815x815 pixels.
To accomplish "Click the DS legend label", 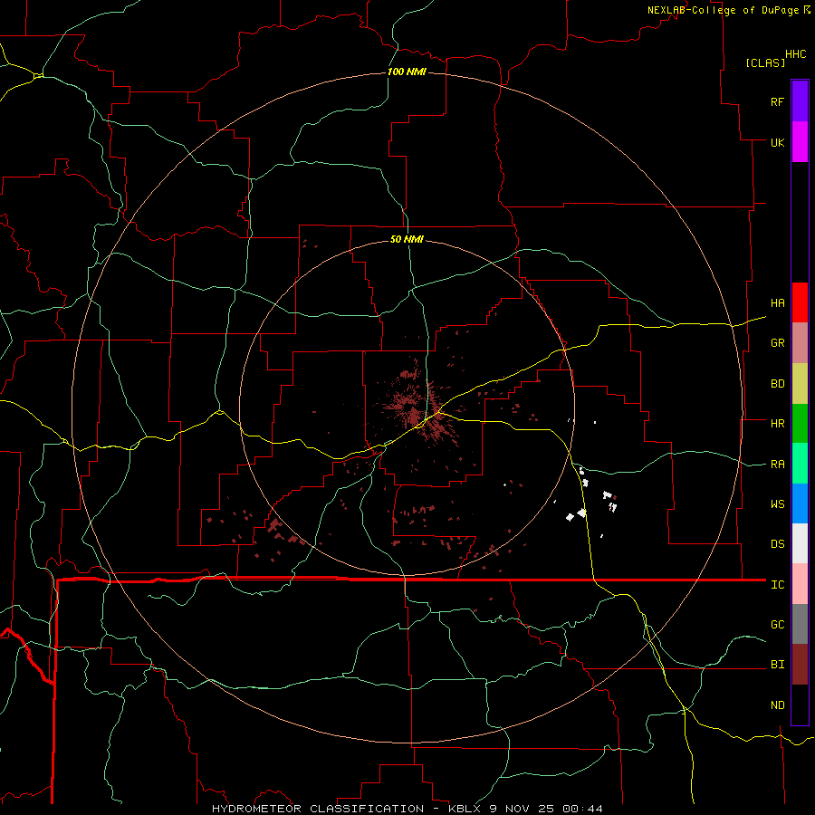I will tap(777, 544).
